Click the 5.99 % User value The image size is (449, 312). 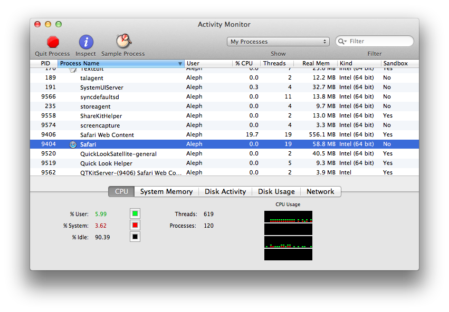[x=101, y=214]
